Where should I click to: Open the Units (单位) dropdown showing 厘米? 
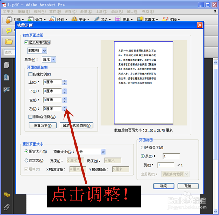[49, 59]
